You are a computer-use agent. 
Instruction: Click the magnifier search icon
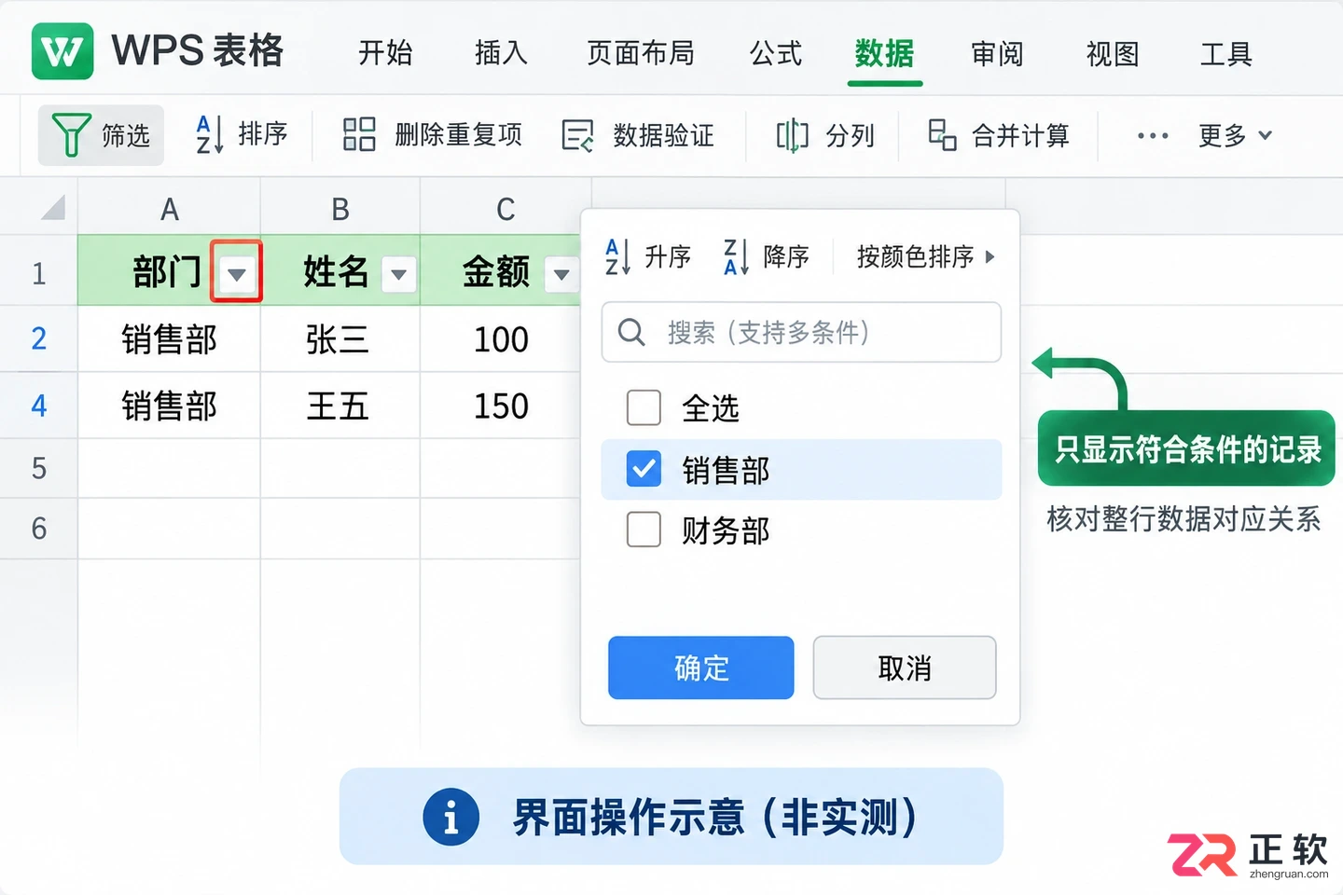(631, 332)
